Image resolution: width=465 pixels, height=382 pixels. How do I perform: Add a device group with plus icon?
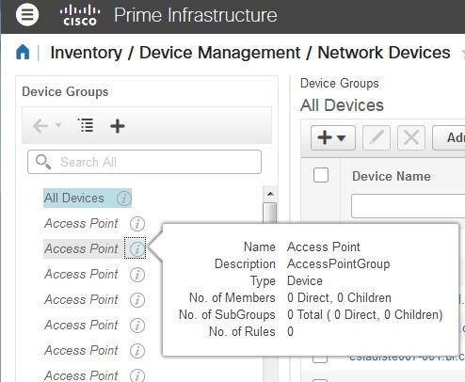[118, 126]
